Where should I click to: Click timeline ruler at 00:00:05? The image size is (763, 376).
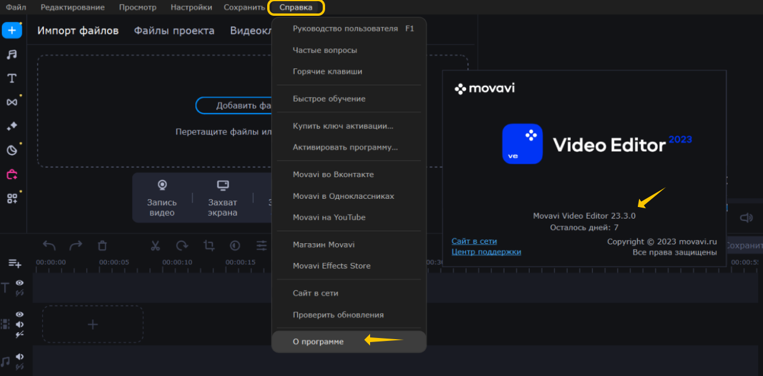tap(114, 263)
